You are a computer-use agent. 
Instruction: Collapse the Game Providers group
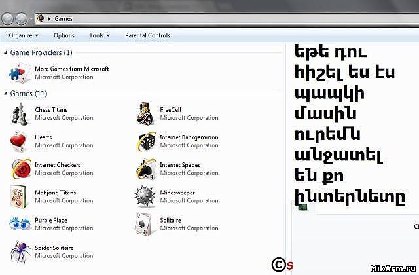(6, 52)
